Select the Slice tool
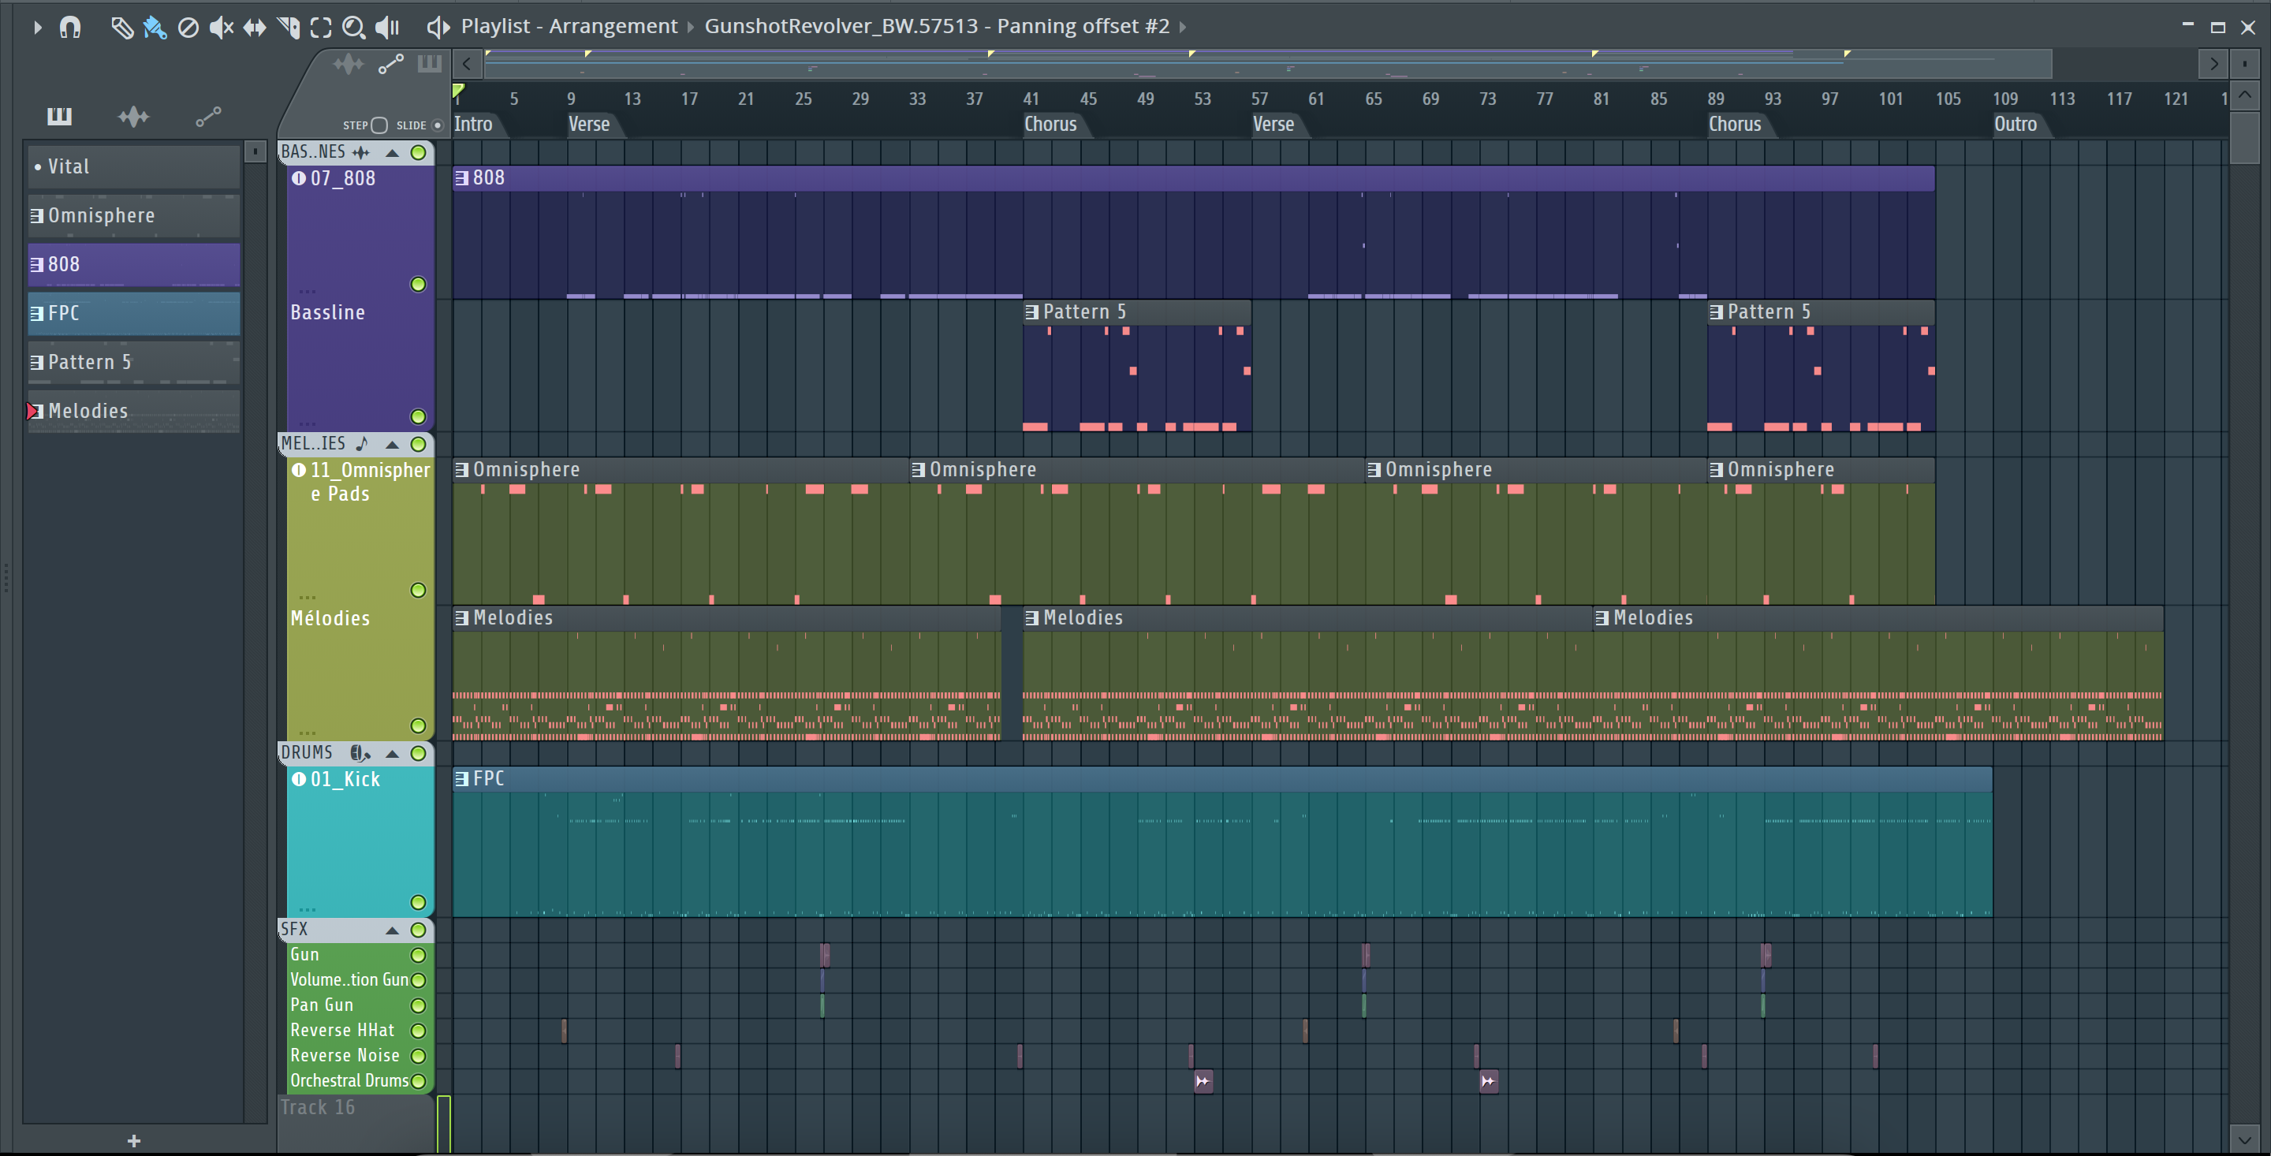2271x1156 pixels. tap(289, 28)
